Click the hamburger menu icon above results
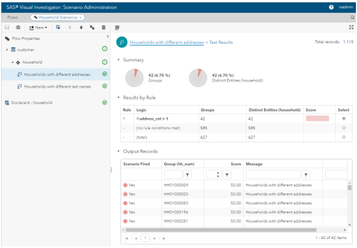The width and height of the screenshot is (357, 248). tap(117, 27)
